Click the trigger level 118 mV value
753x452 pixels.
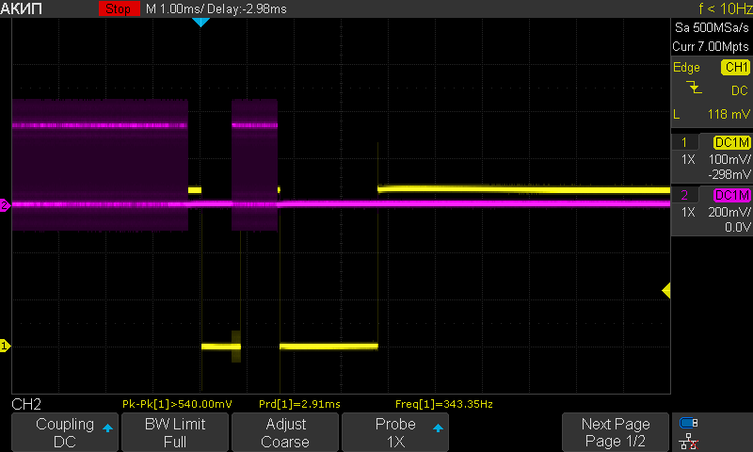coord(729,114)
